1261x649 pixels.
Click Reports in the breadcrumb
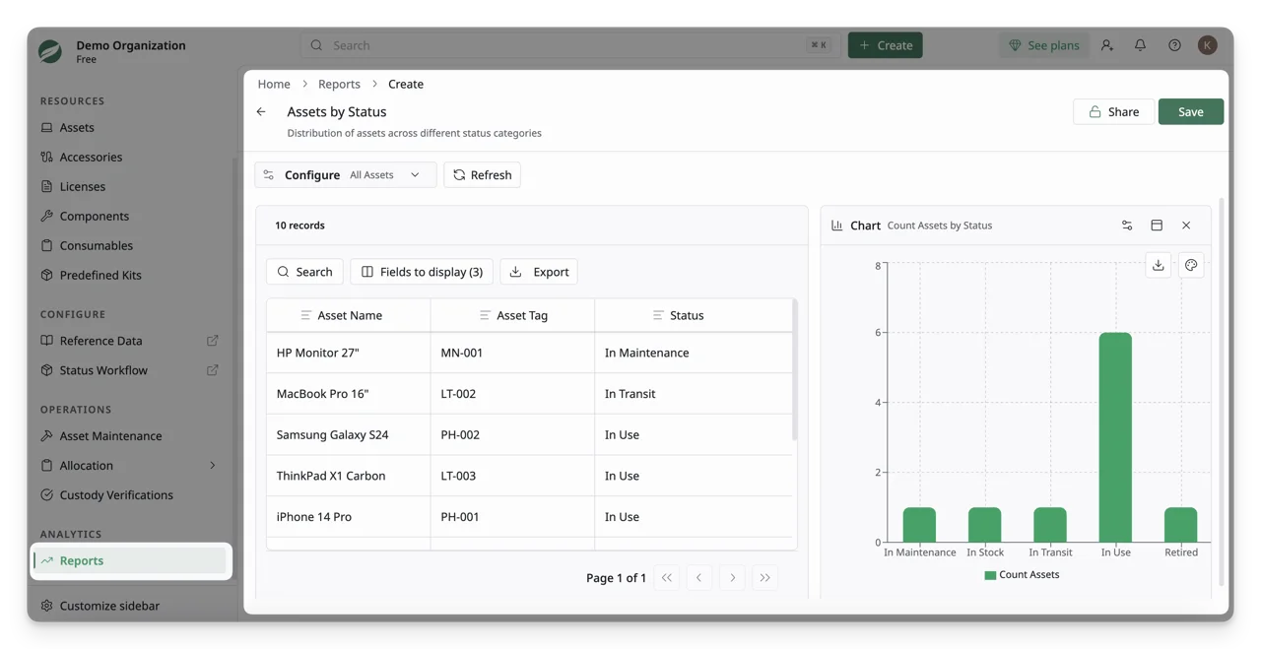(339, 84)
